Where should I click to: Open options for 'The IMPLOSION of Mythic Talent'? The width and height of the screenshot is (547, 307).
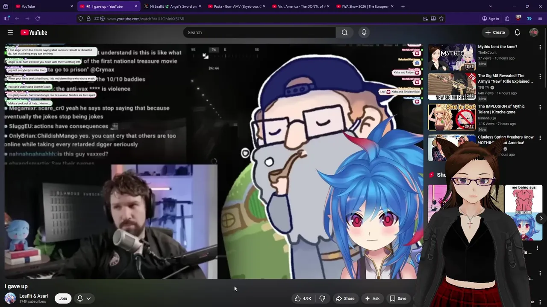(540, 107)
